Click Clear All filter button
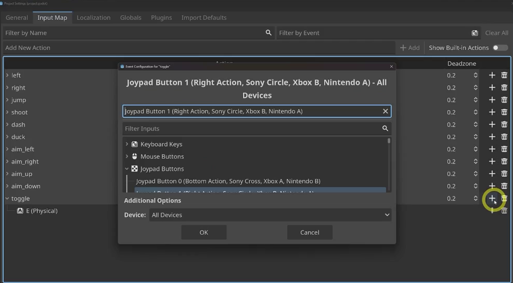This screenshot has width=513, height=283. 497,33
